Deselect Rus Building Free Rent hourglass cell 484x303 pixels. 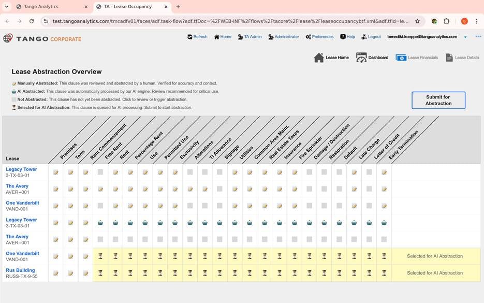click(x=100, y=273)
